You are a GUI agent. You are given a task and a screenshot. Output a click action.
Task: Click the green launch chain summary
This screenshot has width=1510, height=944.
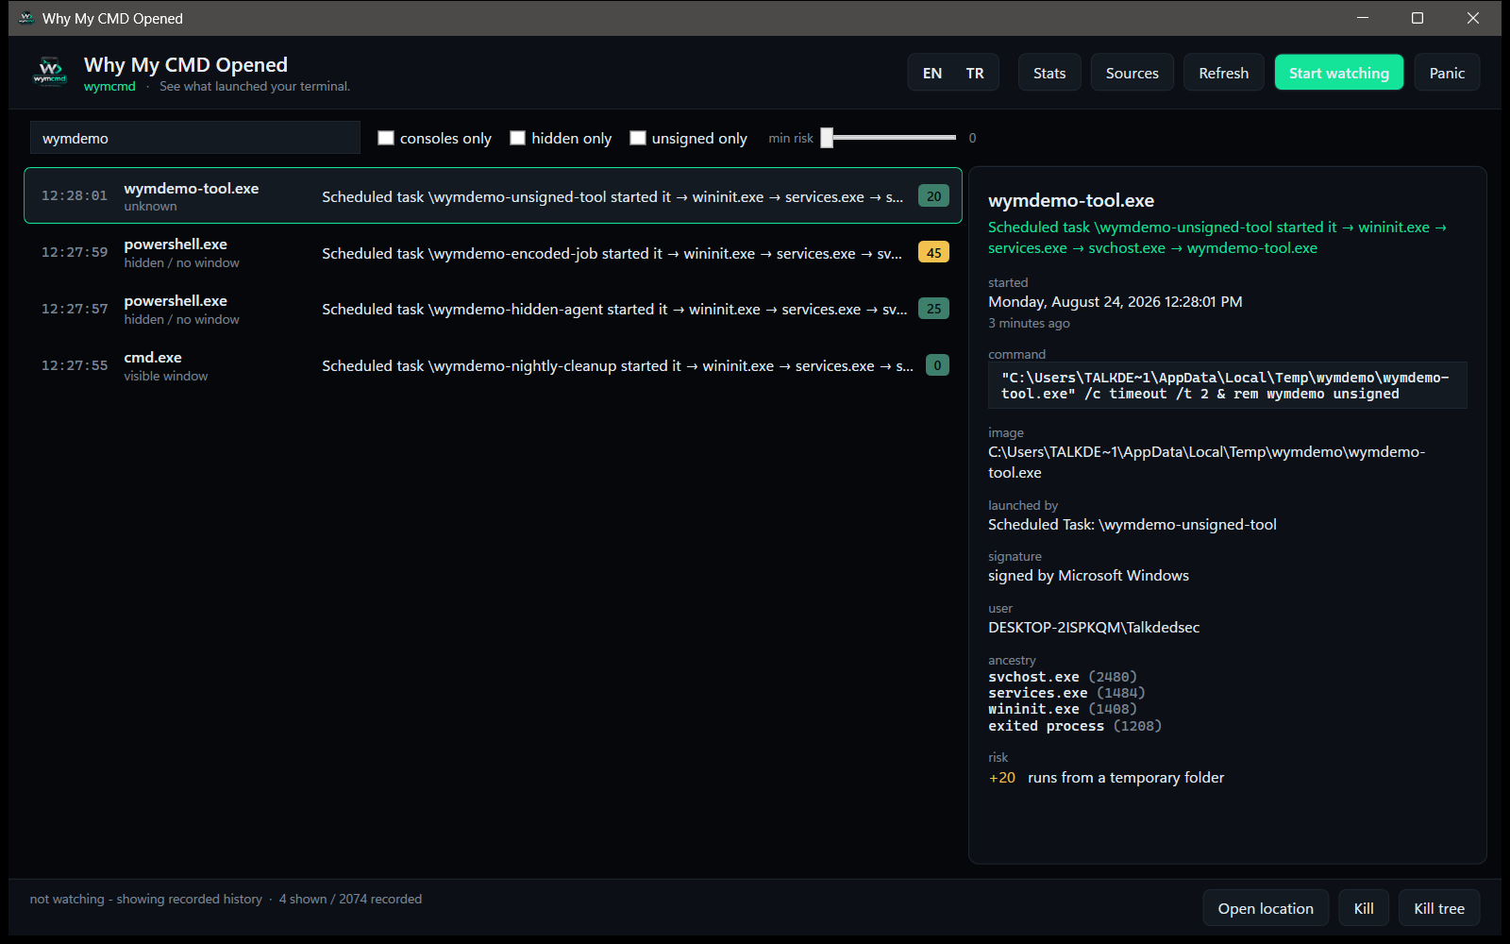[x=1217, y=237]
